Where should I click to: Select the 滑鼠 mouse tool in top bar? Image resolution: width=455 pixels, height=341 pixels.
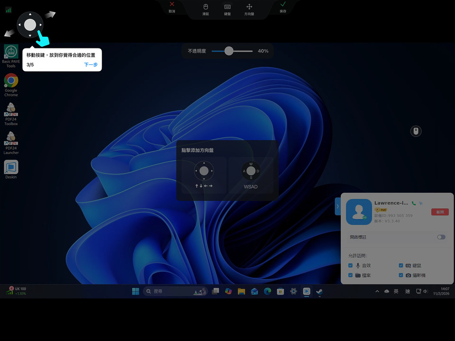click(206, 9)
